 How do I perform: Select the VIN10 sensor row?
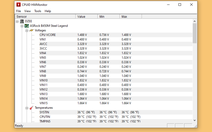click(116, 80)
